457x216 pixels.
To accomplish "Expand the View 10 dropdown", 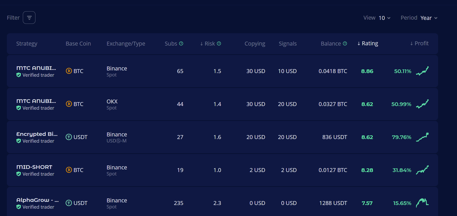I will coord(385,18).
